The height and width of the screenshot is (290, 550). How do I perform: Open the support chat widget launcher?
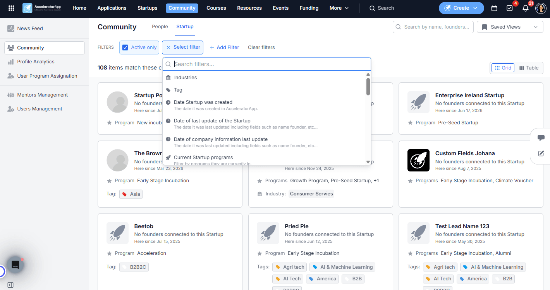15,265
